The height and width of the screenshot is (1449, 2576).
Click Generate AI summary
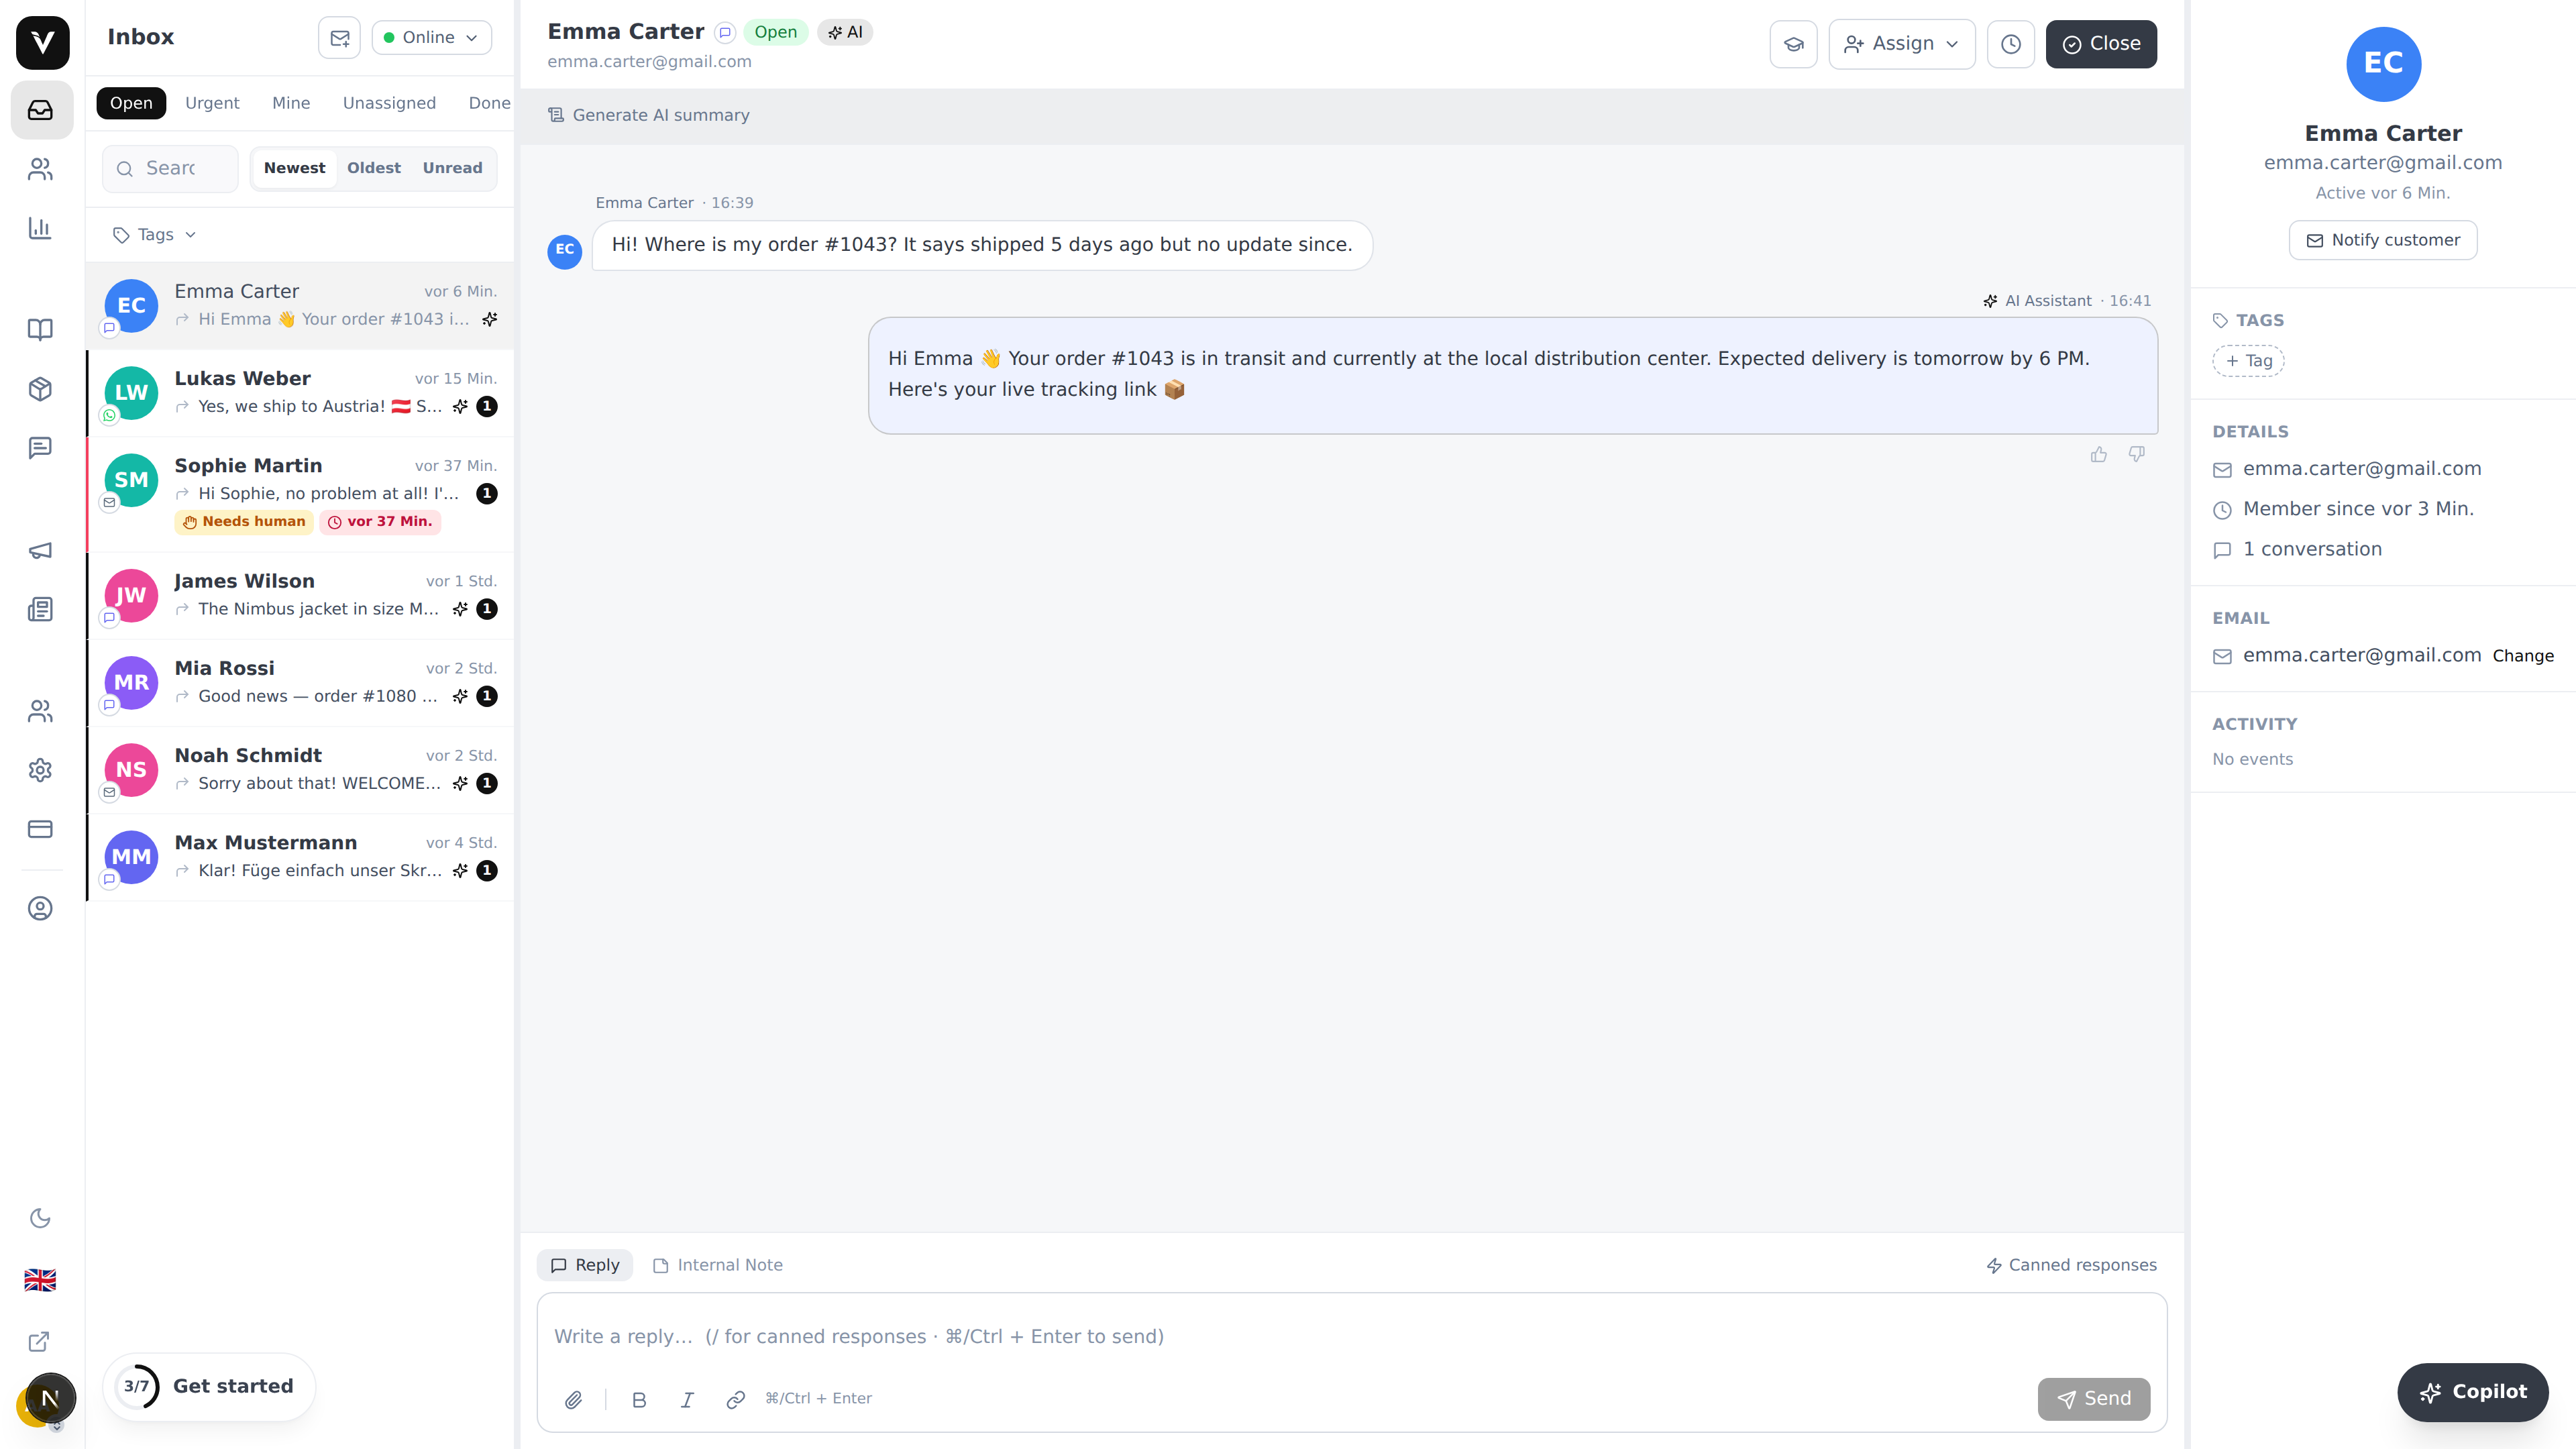click(649, 115)
